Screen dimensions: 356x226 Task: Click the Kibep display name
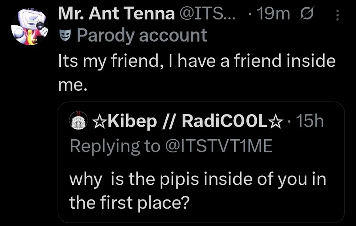click(x=131, y=122)
